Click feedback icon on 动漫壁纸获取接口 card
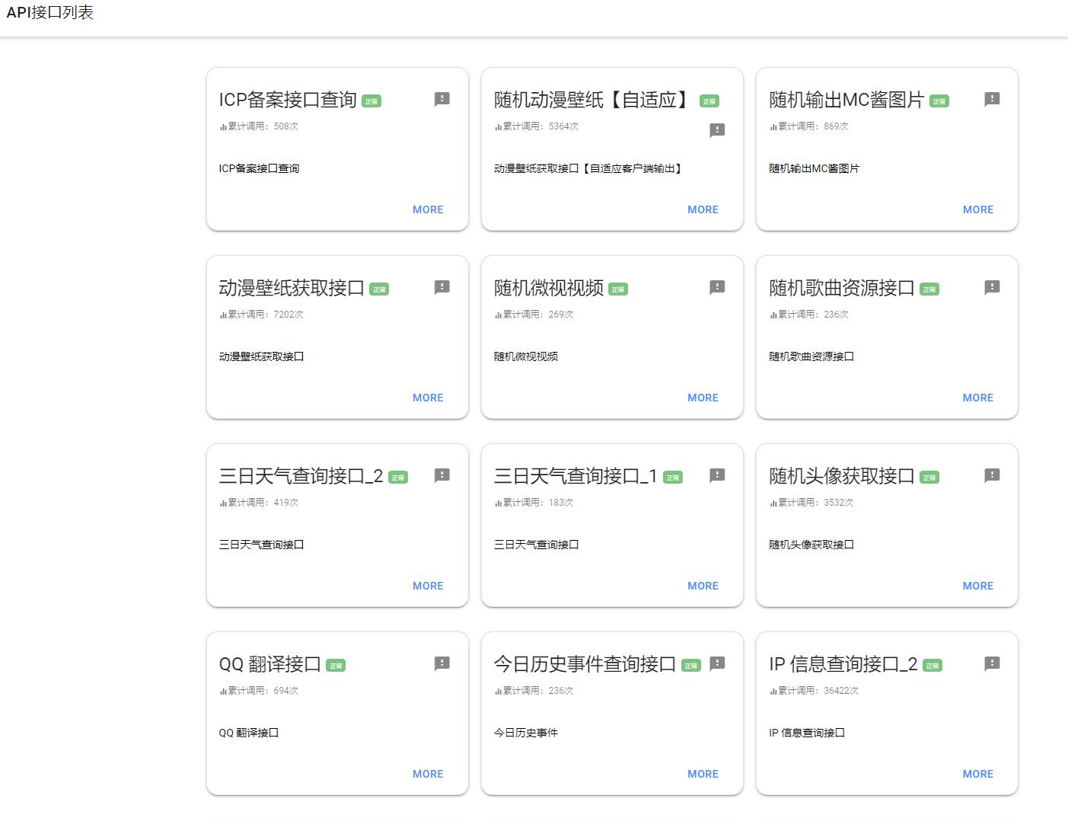Viewport: 1068px width, 818px height. (442, 287)
